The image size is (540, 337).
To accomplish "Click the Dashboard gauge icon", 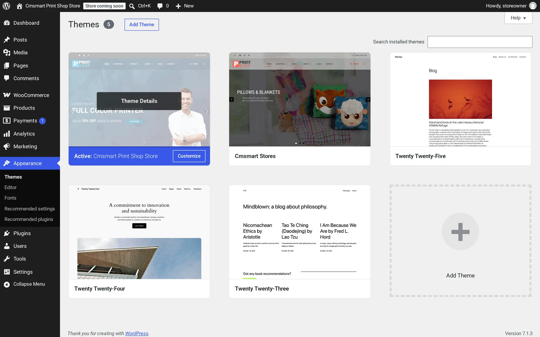I will pyautogui.click(x=7, y=23).
